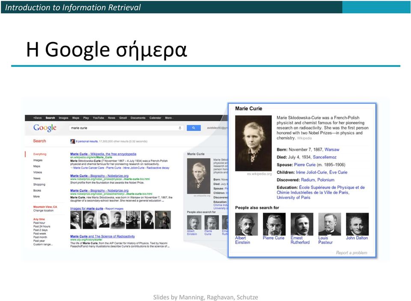Select the Books filter in the left sidebar
The height and width of the screenshot is (301, 411).
37,190
